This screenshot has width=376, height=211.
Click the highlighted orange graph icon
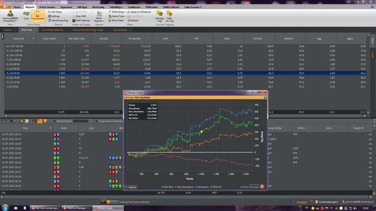(x=40, y=121)
